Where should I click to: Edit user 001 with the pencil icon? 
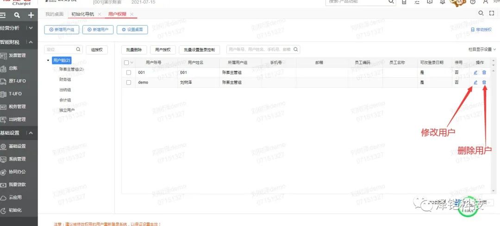[x=475, y=72]
